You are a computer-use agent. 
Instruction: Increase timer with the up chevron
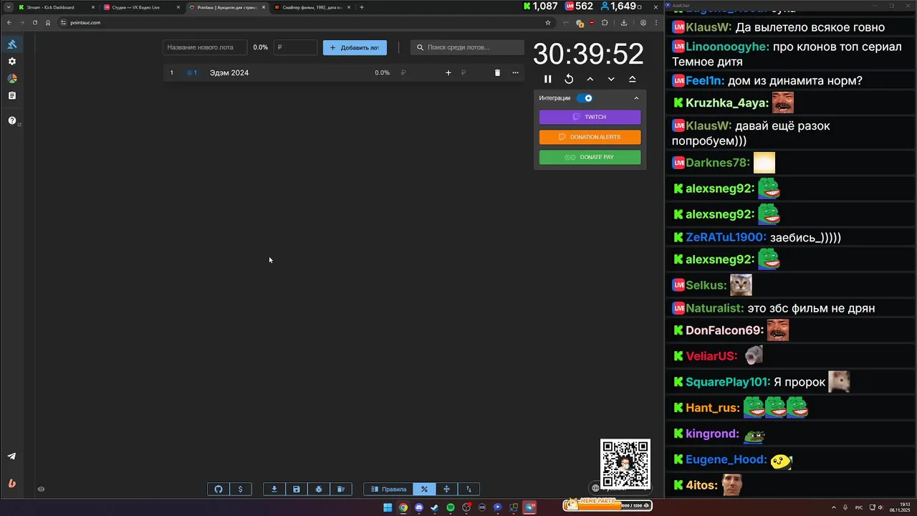(x=590, y=80)
